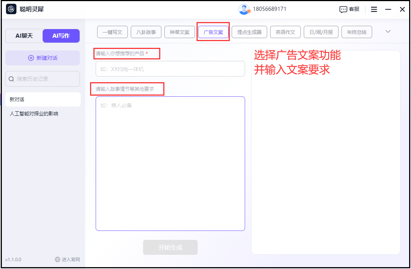The height and width of the screenshot is (269, 411).
Task: Click the user avatar next to phone number
Action: pos(244,9)
